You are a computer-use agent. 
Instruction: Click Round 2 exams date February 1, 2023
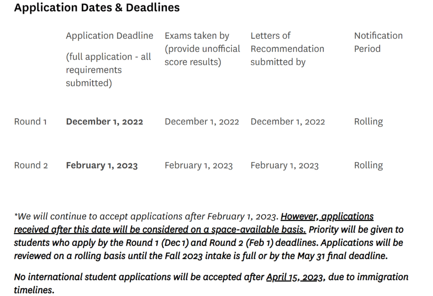coord(199,165)
